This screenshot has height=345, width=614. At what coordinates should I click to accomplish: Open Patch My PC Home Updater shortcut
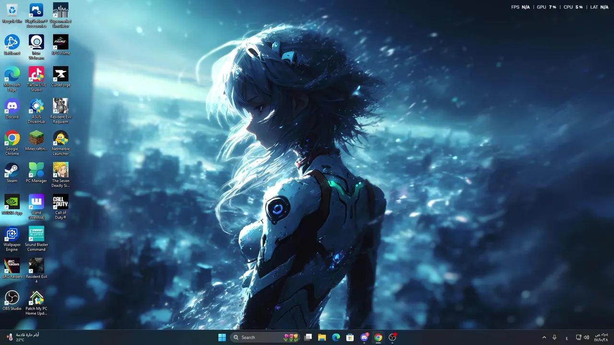(x=36, y=303)
